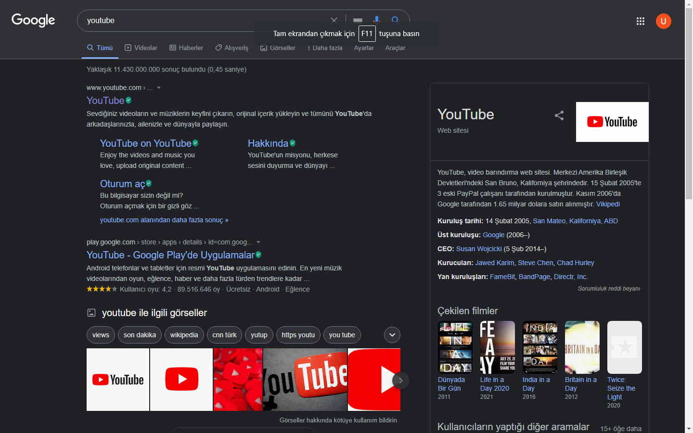The height and width of the screenshot is (433, 693).
Task: Open the red play-button pile image
Action: point(238,380)
